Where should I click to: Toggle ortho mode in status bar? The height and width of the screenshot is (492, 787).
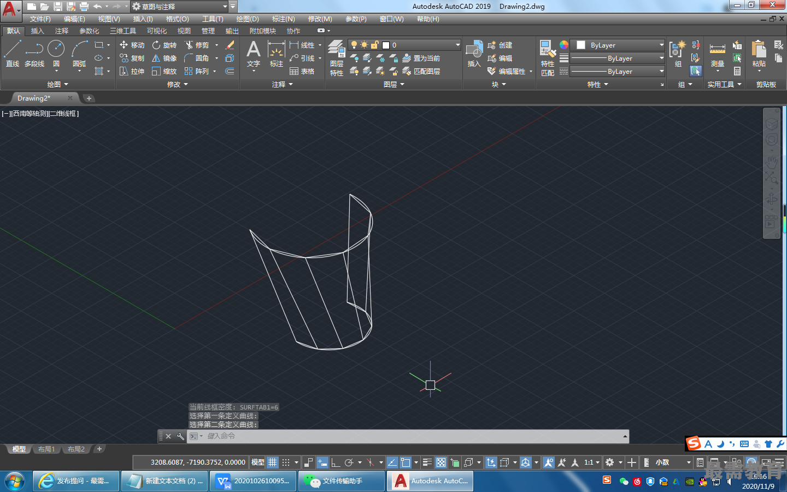336,462
